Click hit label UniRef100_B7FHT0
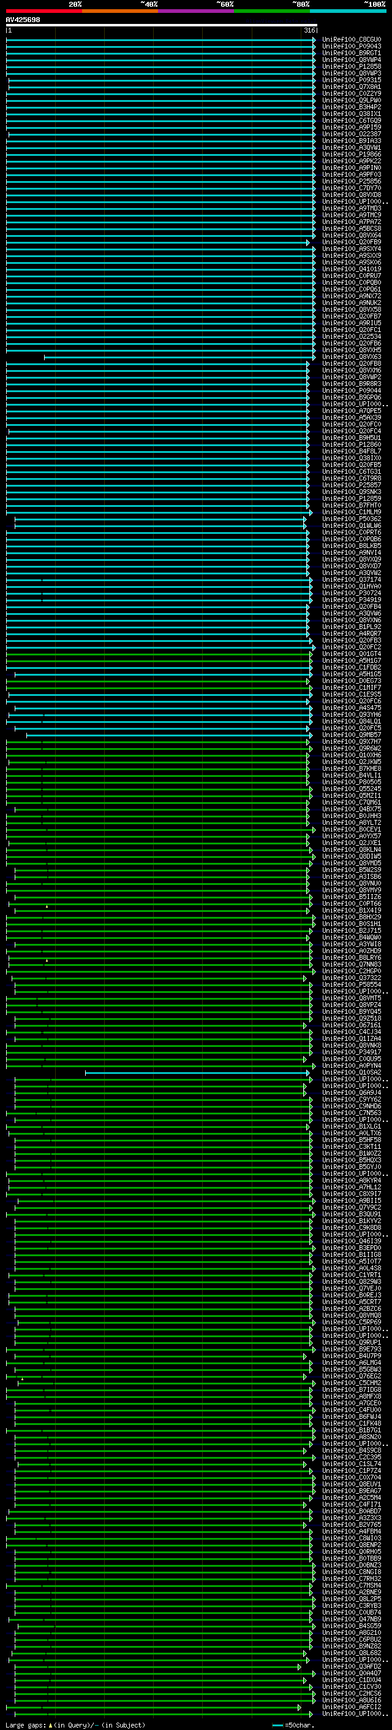The image size is (392, 1730). [x=351, y=505]
